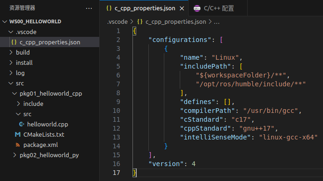323x181 pixels.
Task: Click the "/opt/ros/humble/include/**" string
Action: pos(251,84)
